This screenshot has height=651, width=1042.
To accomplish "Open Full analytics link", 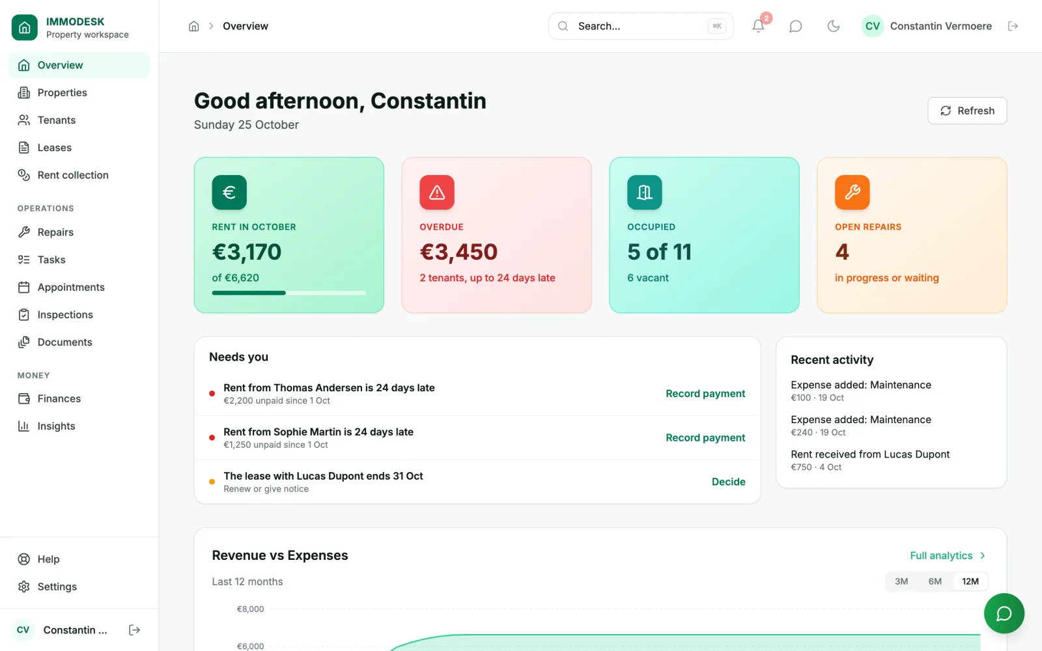I will tap(948, 555).
